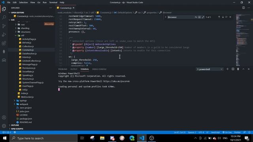The image size is (253, 142).
Task: Kill terminal with trash icon
Action: coord(238,69)
